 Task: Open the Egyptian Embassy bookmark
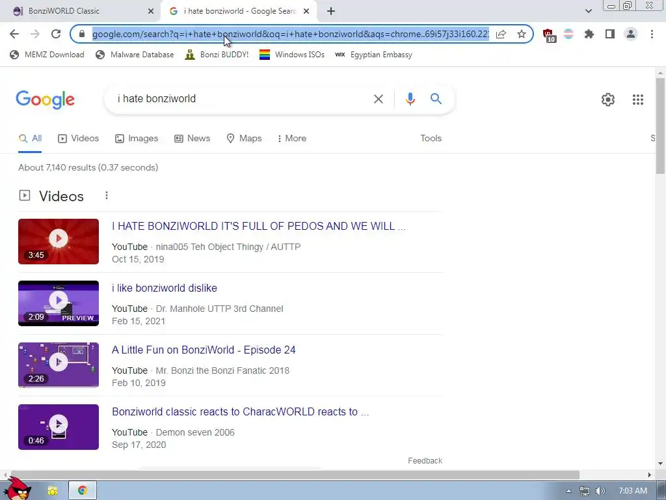[x=374, y=55]
